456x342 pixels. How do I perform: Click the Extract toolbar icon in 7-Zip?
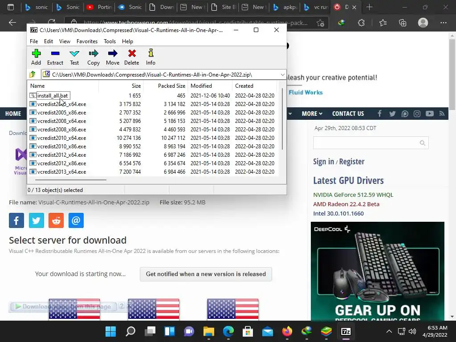55,57
